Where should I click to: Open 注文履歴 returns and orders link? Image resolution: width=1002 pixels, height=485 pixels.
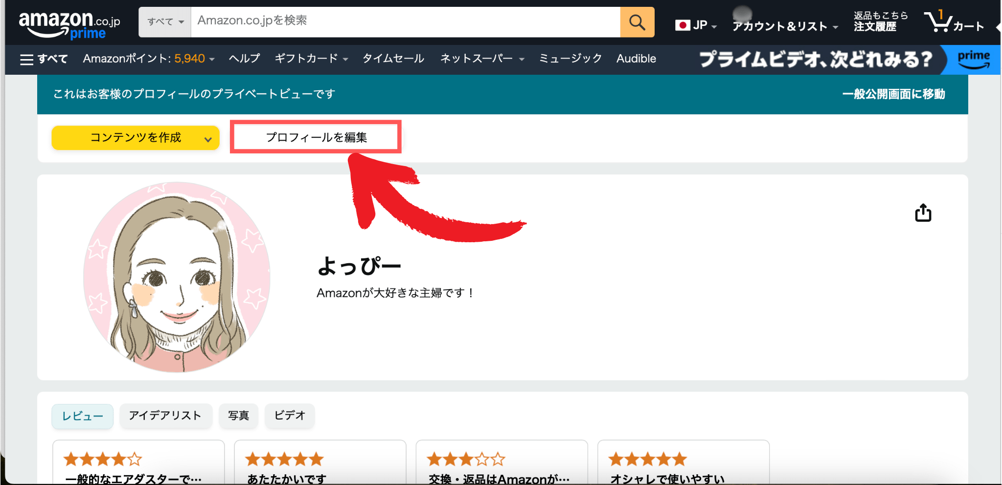coord(880,21)
